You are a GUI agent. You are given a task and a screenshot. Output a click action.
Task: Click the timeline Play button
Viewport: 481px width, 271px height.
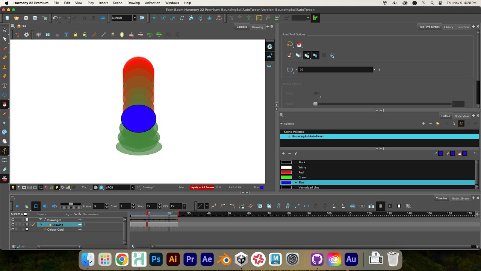17,206
